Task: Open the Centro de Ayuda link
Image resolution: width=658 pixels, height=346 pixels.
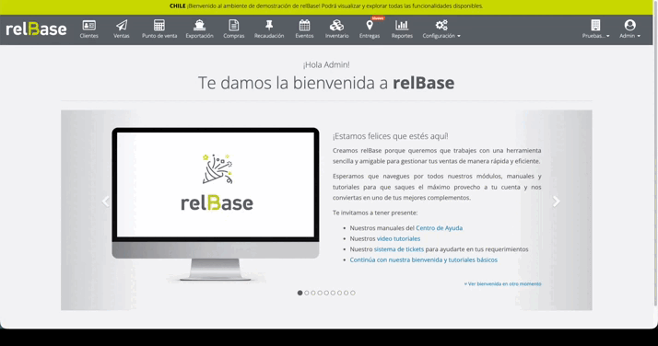Action: tap(439, 228)
